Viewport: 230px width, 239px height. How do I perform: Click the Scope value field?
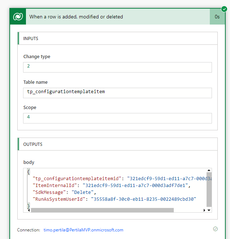coord(117,118)
